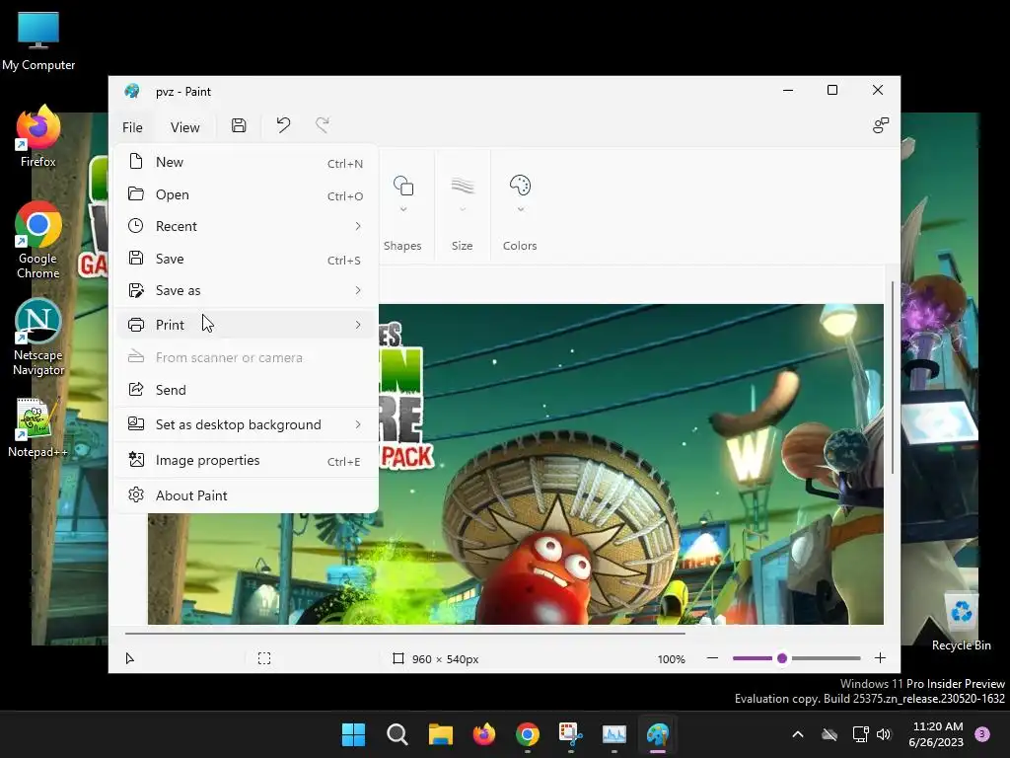Choose New from File menu
The image size is (1010, 758).
(246, 162)
